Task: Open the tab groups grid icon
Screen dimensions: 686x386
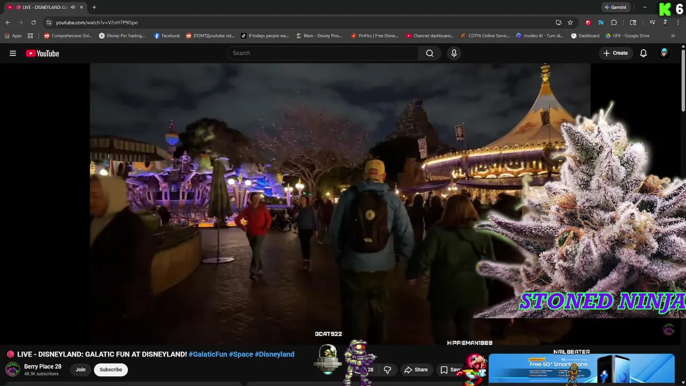Action: [x=30, y=36]
